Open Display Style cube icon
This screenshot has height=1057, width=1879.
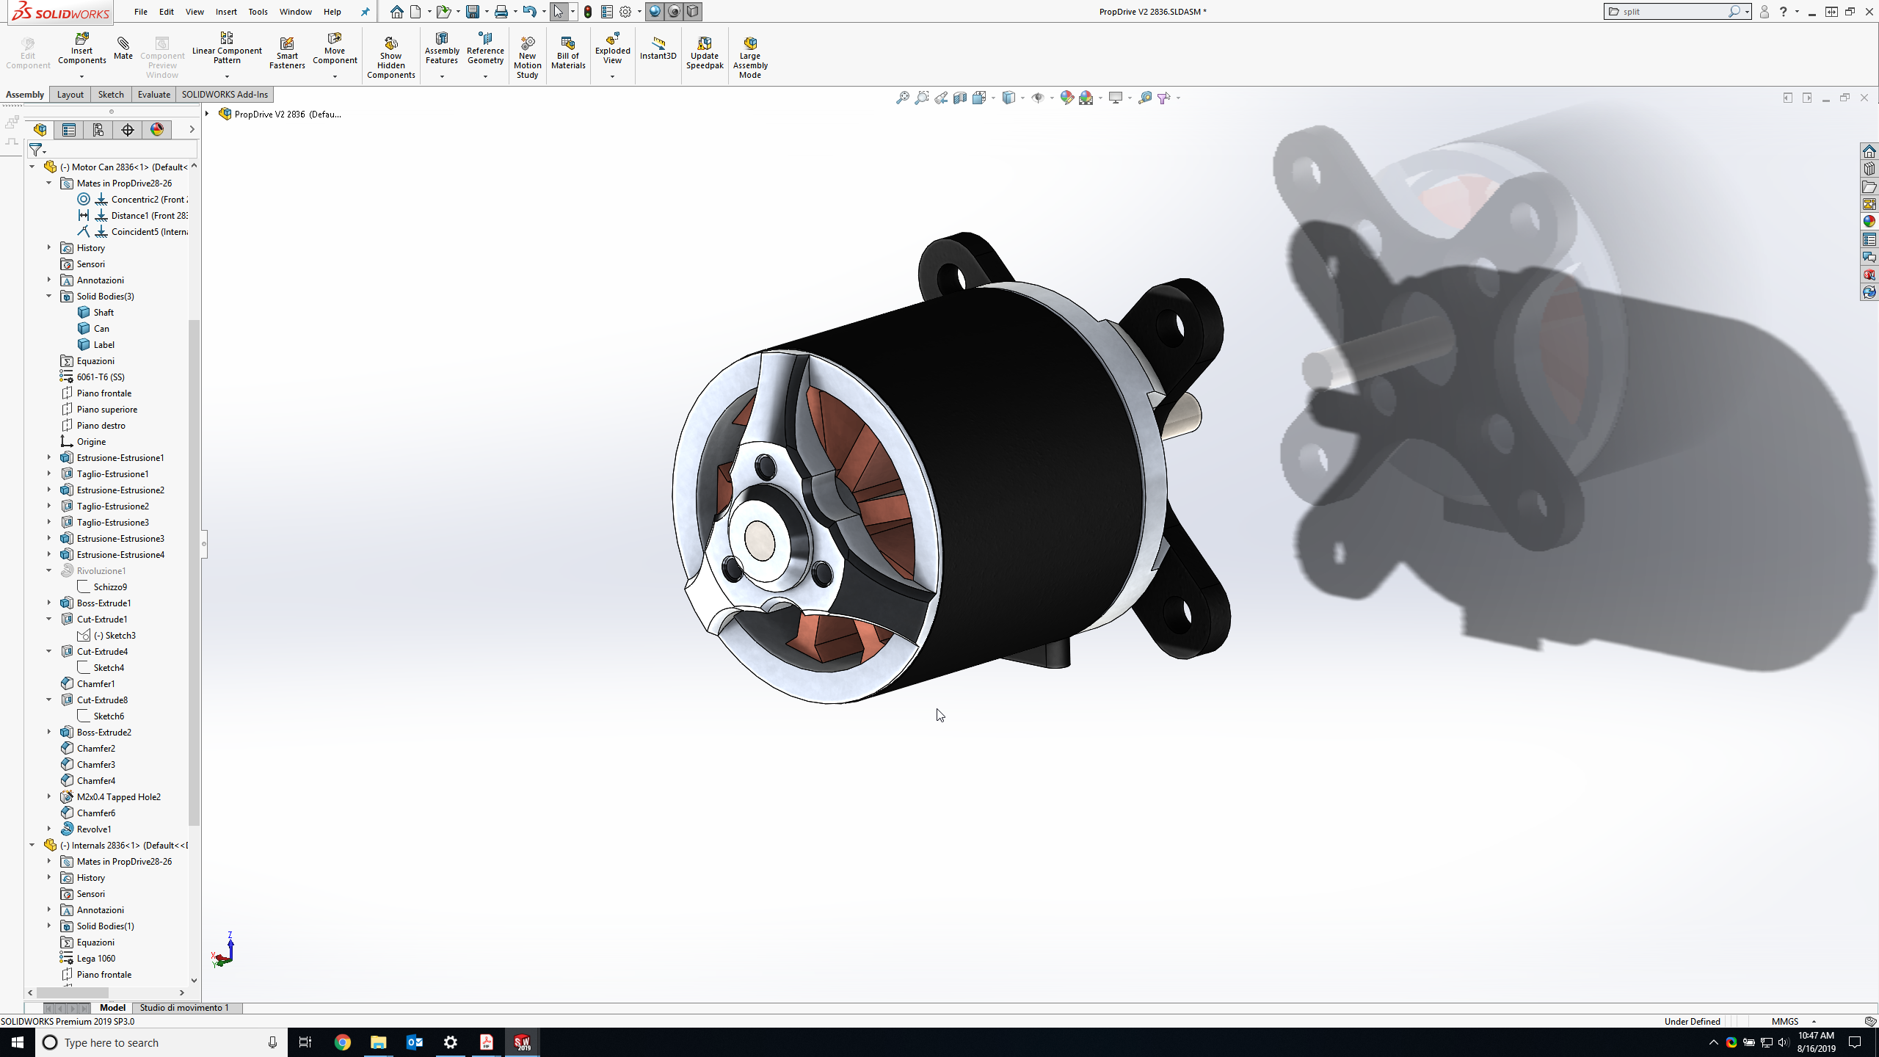pyautogui.click(x=1009, y=98)
